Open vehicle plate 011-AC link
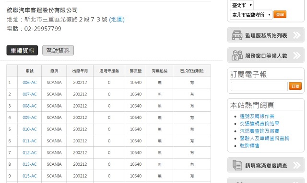Image resolution: width=307 pixels, height=183 pixels. 30,141
